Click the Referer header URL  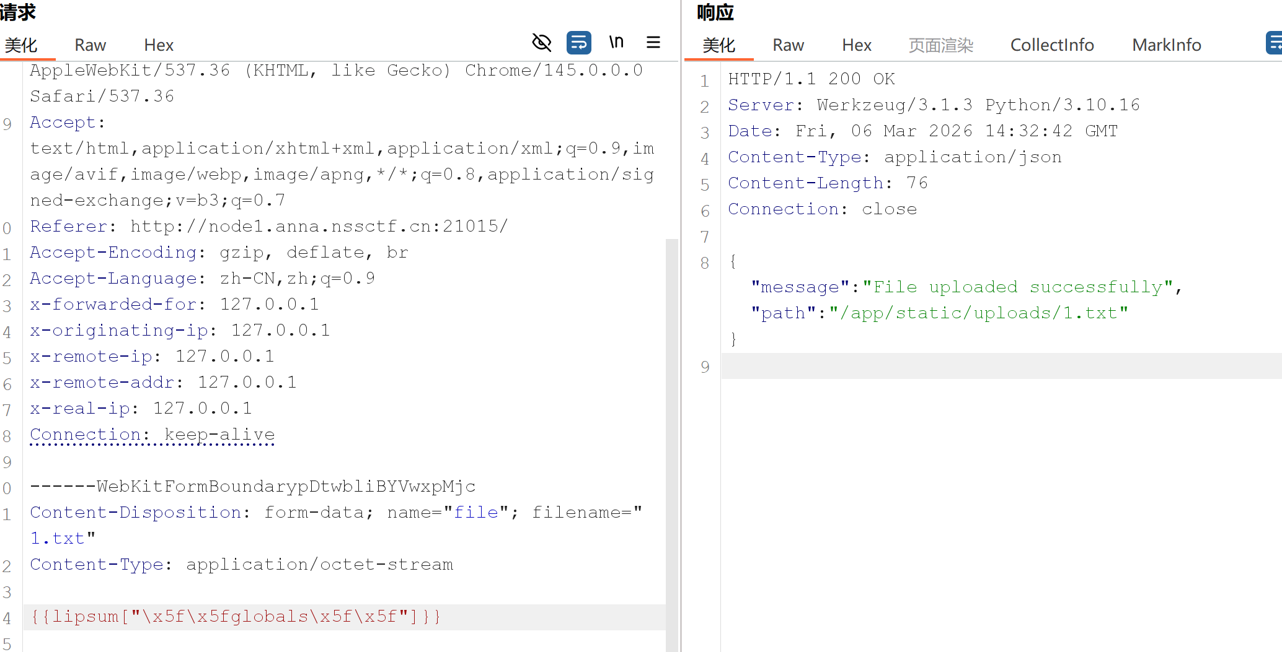pos(319,227)
